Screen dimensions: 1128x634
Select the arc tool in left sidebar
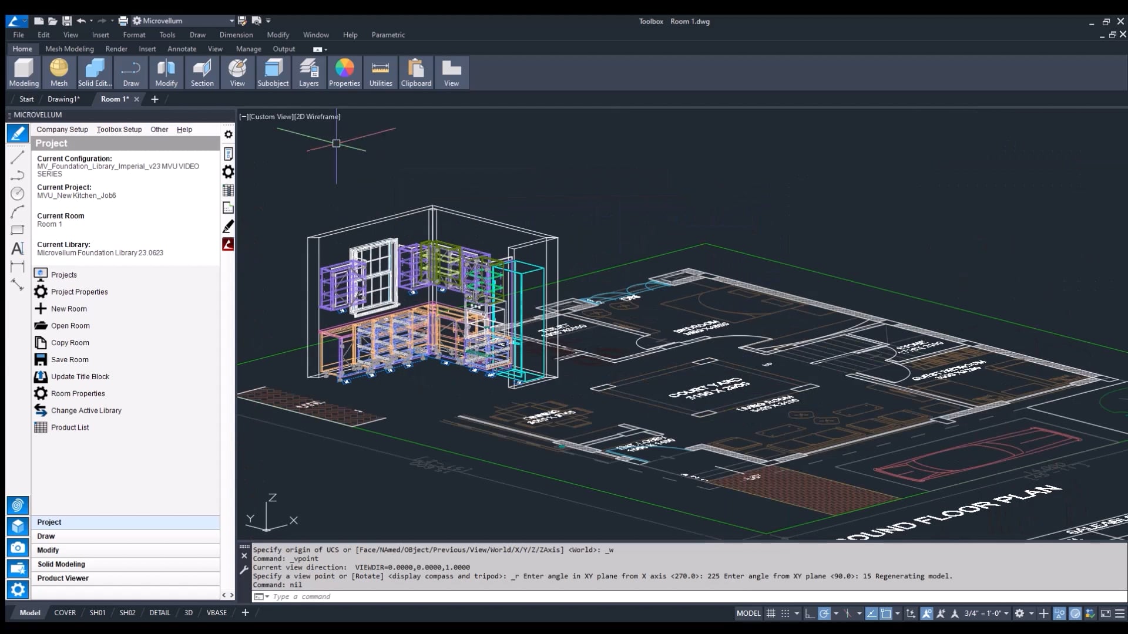point(18,211)
